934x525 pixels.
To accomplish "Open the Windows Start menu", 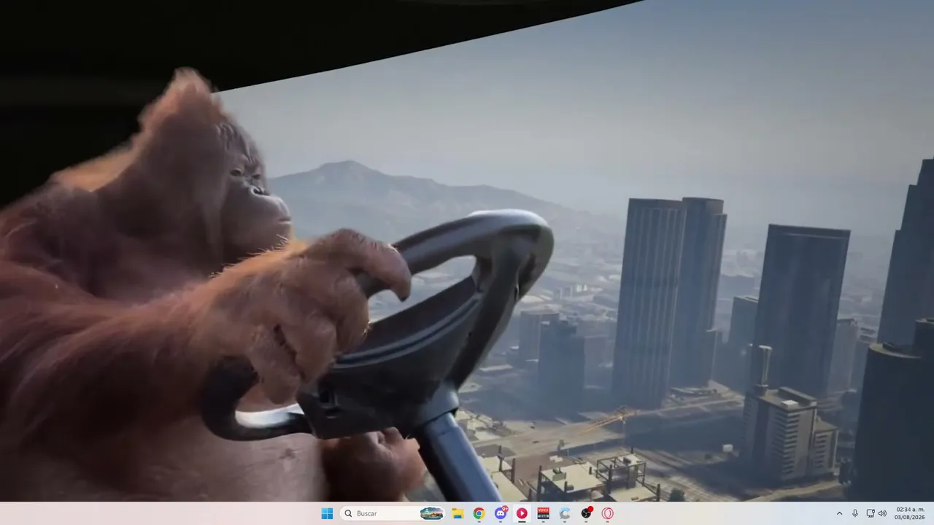I will (327, 513).
